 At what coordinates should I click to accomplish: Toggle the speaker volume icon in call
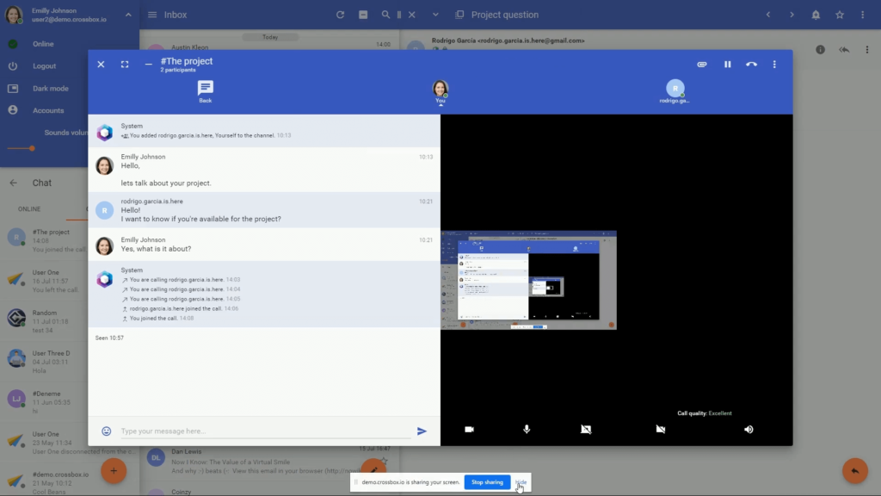(x=749, y=429)
